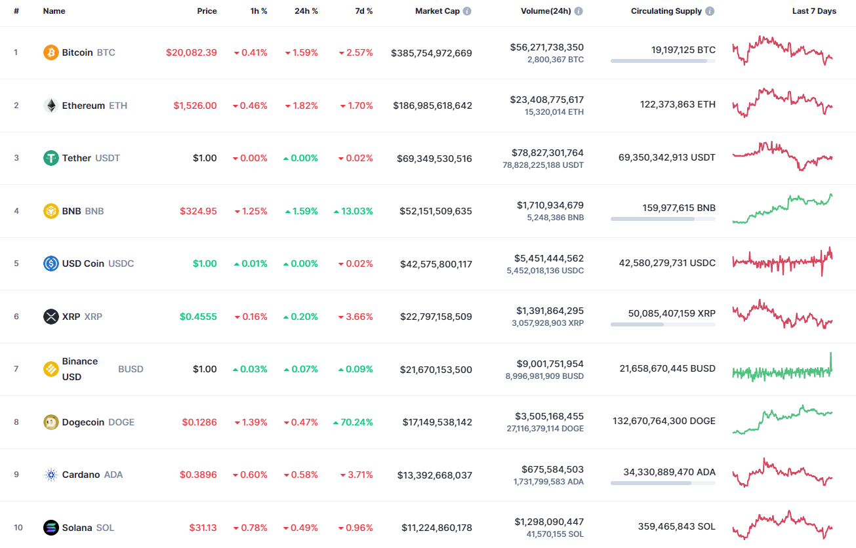This screenshot has width=856, height=548.
Task: Click Bitcoin's circulating supply progress bar
Action: pyautogui.click(x=662, y=61)
